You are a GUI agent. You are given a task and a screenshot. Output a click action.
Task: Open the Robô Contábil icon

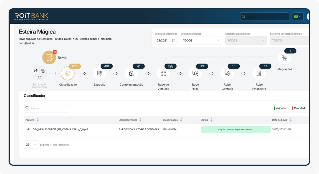click(x=227, y=73)
